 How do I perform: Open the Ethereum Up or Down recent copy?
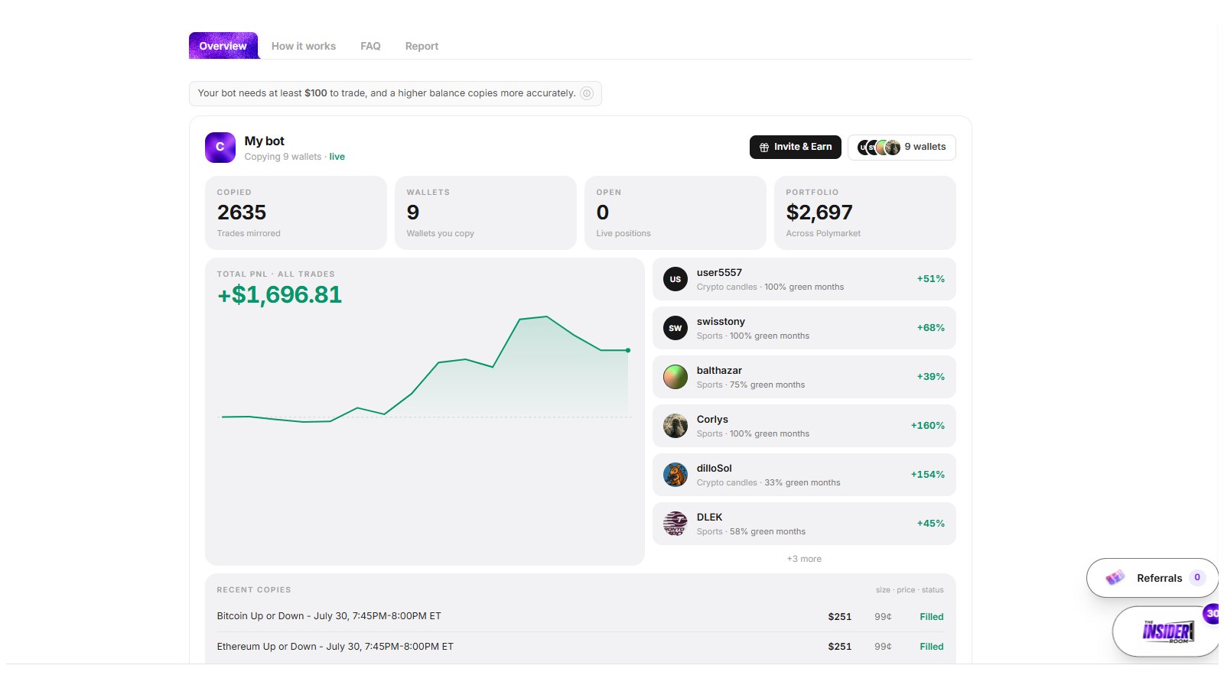click(x=581, y=647)
